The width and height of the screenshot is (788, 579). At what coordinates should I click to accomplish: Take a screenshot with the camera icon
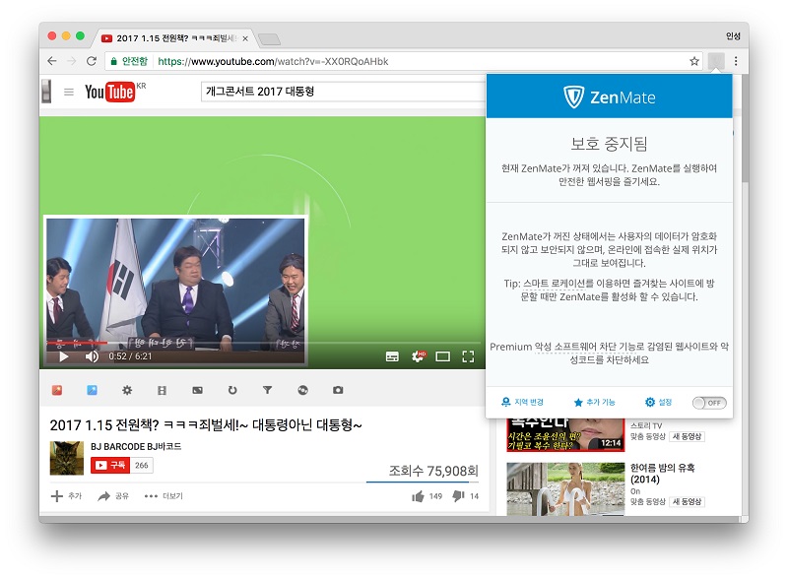338,390
